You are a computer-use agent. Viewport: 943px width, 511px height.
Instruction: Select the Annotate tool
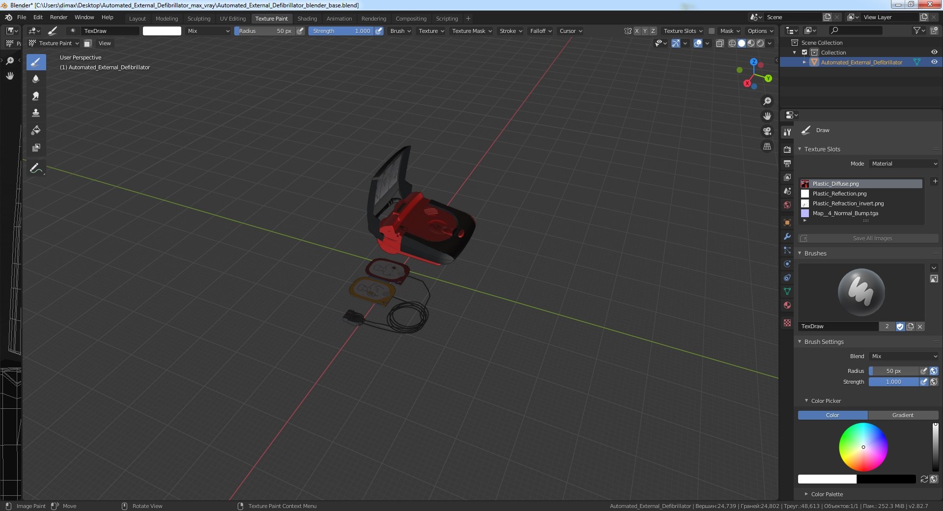point(36,169)
